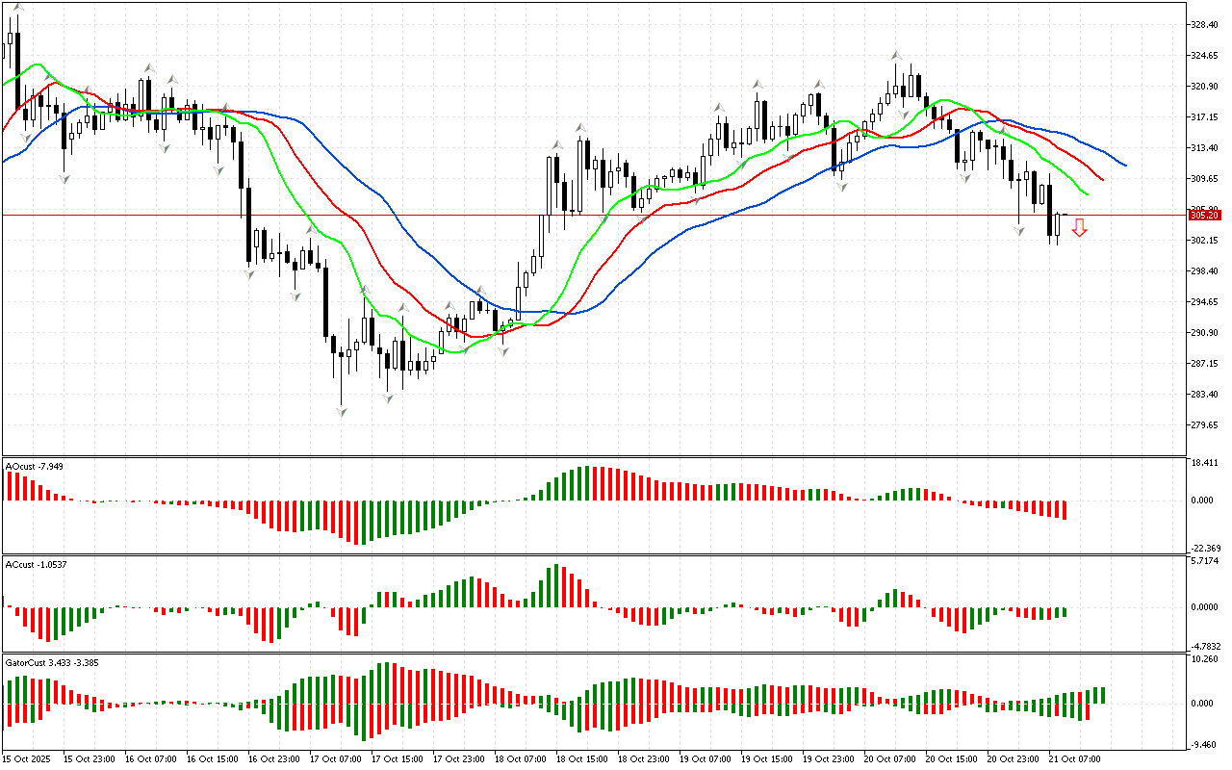
Task: Click the tallest green bar in AOcust histogram
Action: click(x=587, y=483)
